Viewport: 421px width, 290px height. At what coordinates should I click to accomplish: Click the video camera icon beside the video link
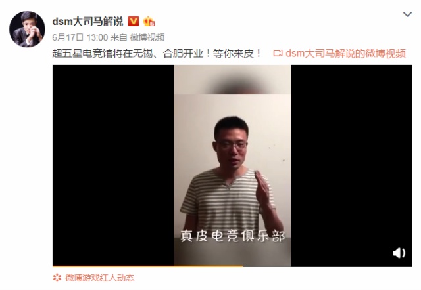(278, 53)
